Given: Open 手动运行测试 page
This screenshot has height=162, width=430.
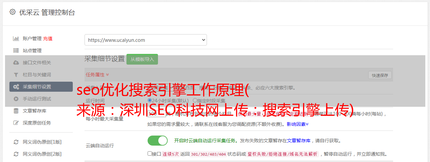Looking at the screenshot, I should coord(37,99).
